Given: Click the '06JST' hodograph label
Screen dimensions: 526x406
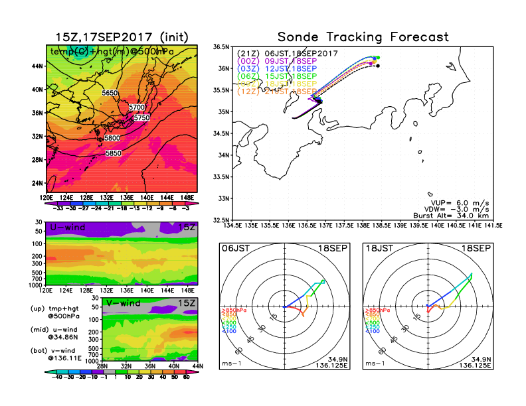Looking at the screenshot, I should point(236,248).
